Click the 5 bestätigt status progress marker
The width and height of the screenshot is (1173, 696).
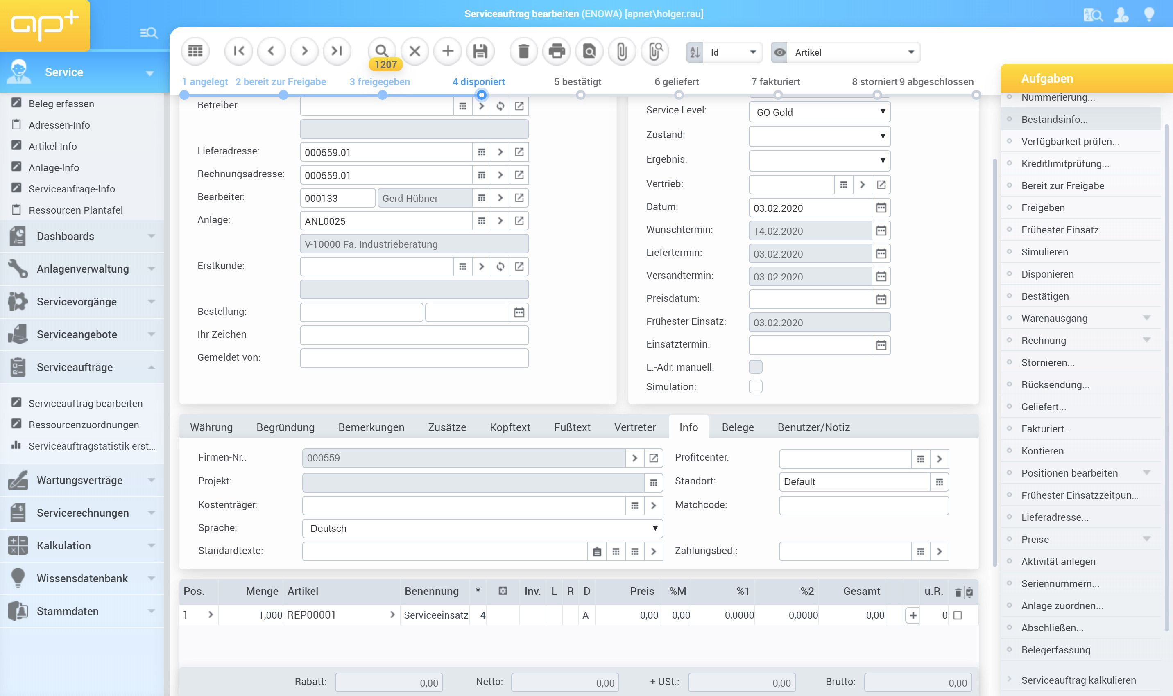pos(580,95)
